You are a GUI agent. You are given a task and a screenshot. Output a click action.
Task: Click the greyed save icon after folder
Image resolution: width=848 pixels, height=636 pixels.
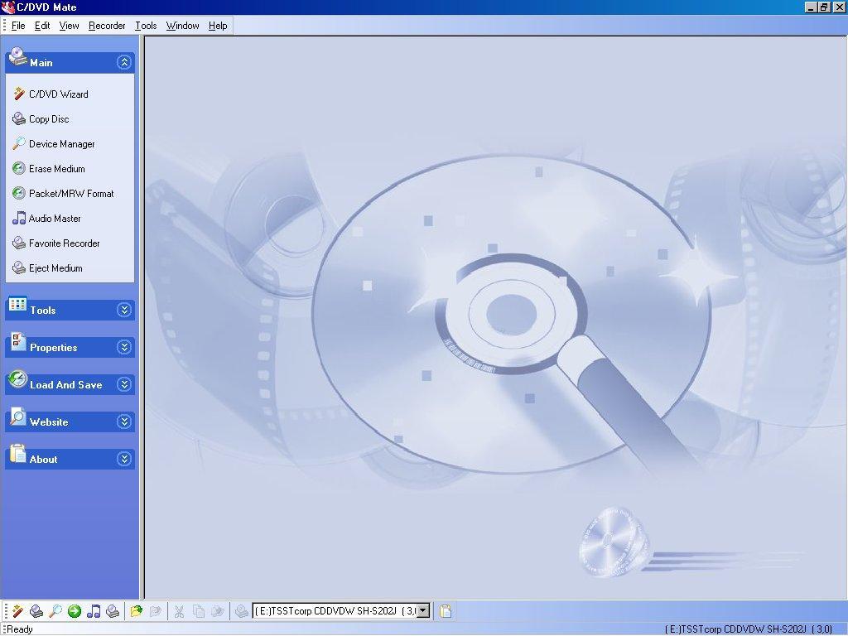click(155, 611)
